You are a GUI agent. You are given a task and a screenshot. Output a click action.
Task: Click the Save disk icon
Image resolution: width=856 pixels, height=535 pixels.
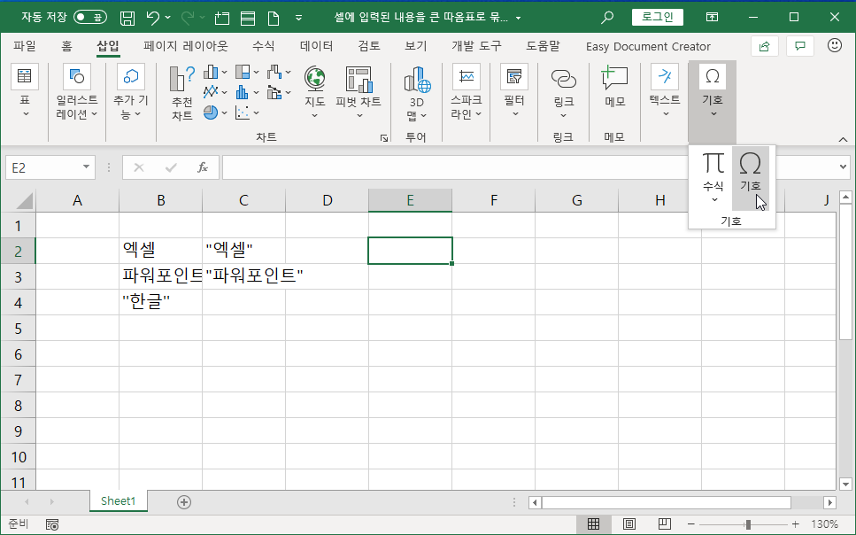tap(127, 18)
